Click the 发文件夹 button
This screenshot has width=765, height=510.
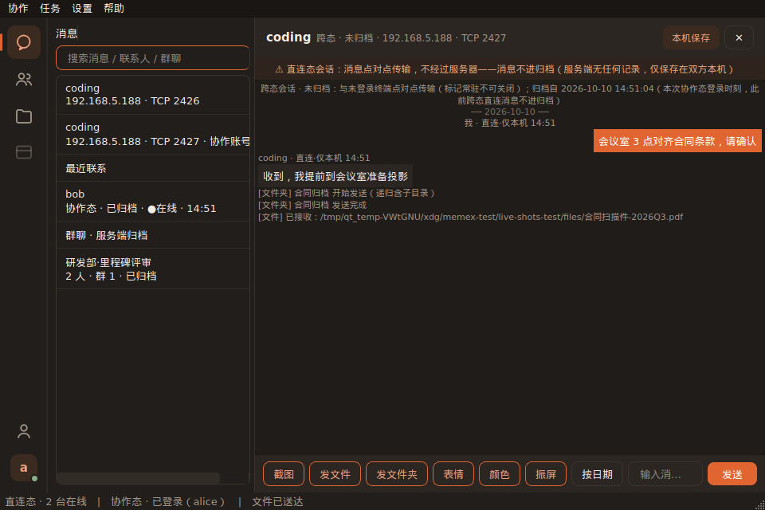(x=397, y=474)
